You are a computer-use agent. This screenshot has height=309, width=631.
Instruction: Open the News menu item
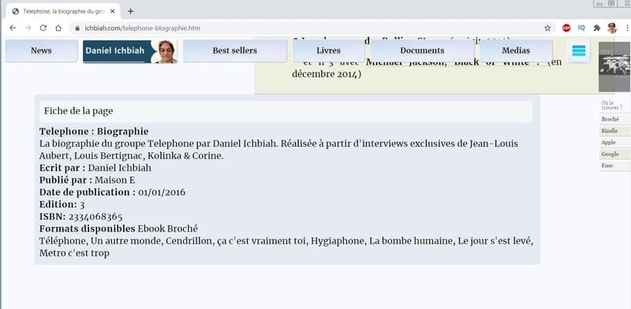click(42, 50)
